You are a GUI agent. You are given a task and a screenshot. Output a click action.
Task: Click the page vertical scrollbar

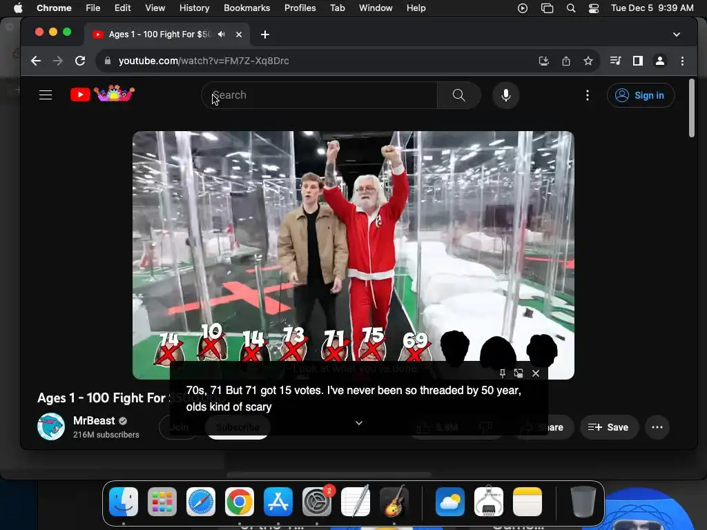[x=692, y=108]
